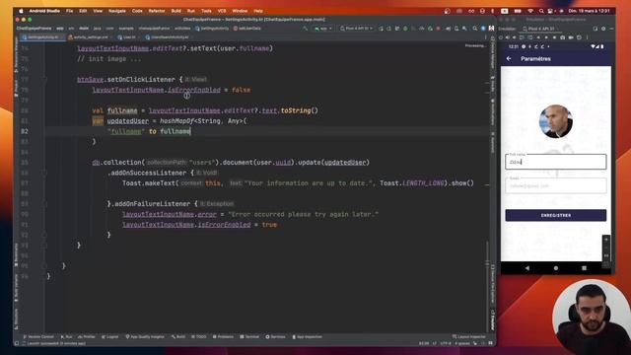Click the emulator toolbar home circle icon

(546, 37)
